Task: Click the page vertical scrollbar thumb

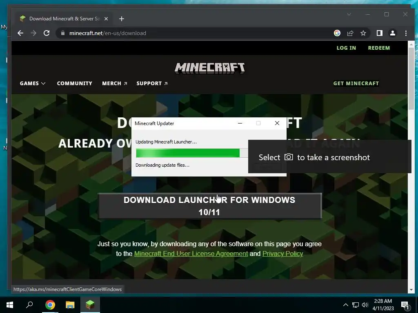Action: tap(411, 79)
